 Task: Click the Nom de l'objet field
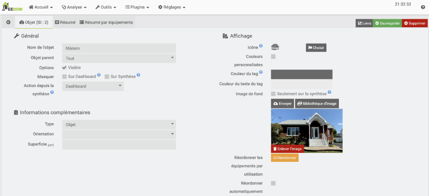pyautogui.click(x=119, y=48)
